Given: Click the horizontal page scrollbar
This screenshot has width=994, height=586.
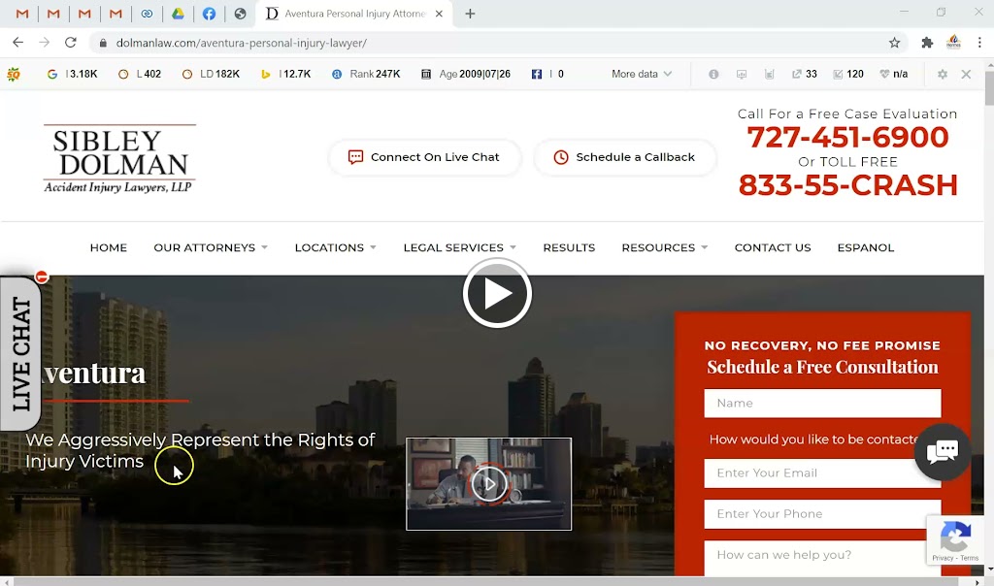Looking at the screenshot, I should click(485, 581).
